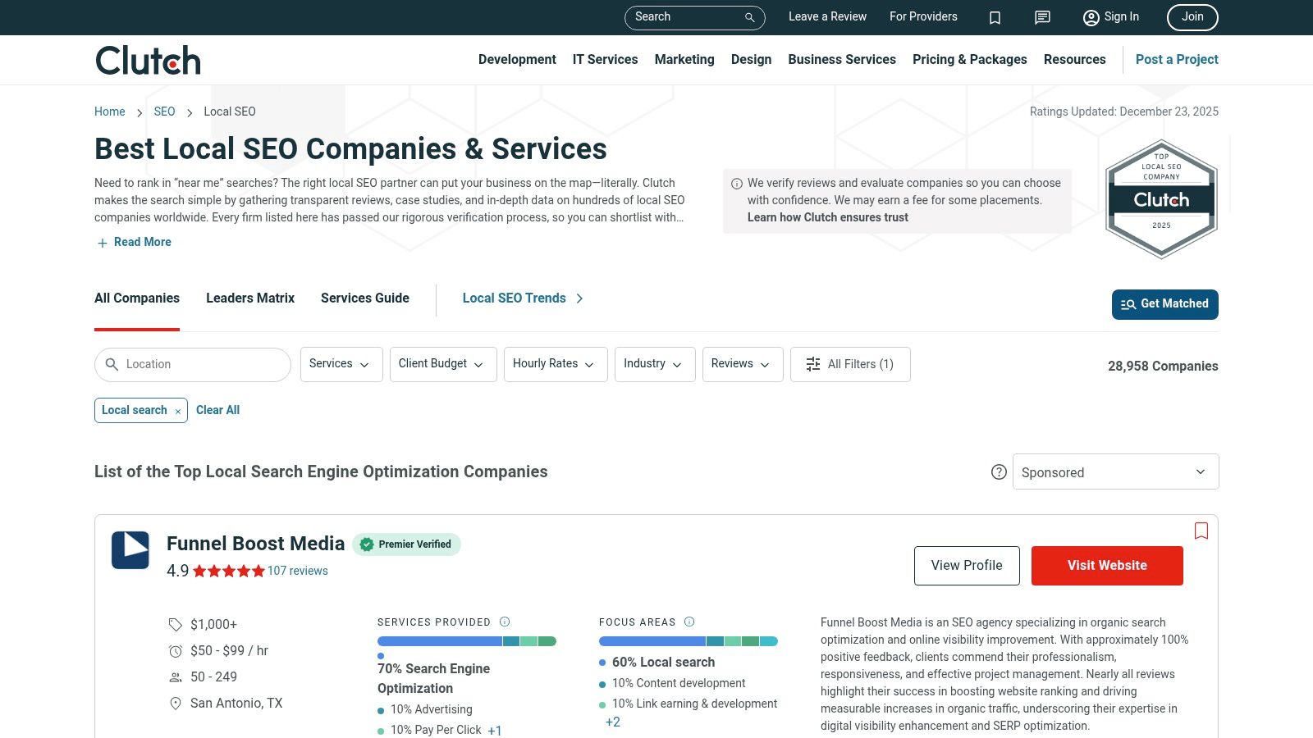Viewport: 1313px width, 738px height.
Task: Click the Visit Website button
Action: click(x=1107, y=565)
